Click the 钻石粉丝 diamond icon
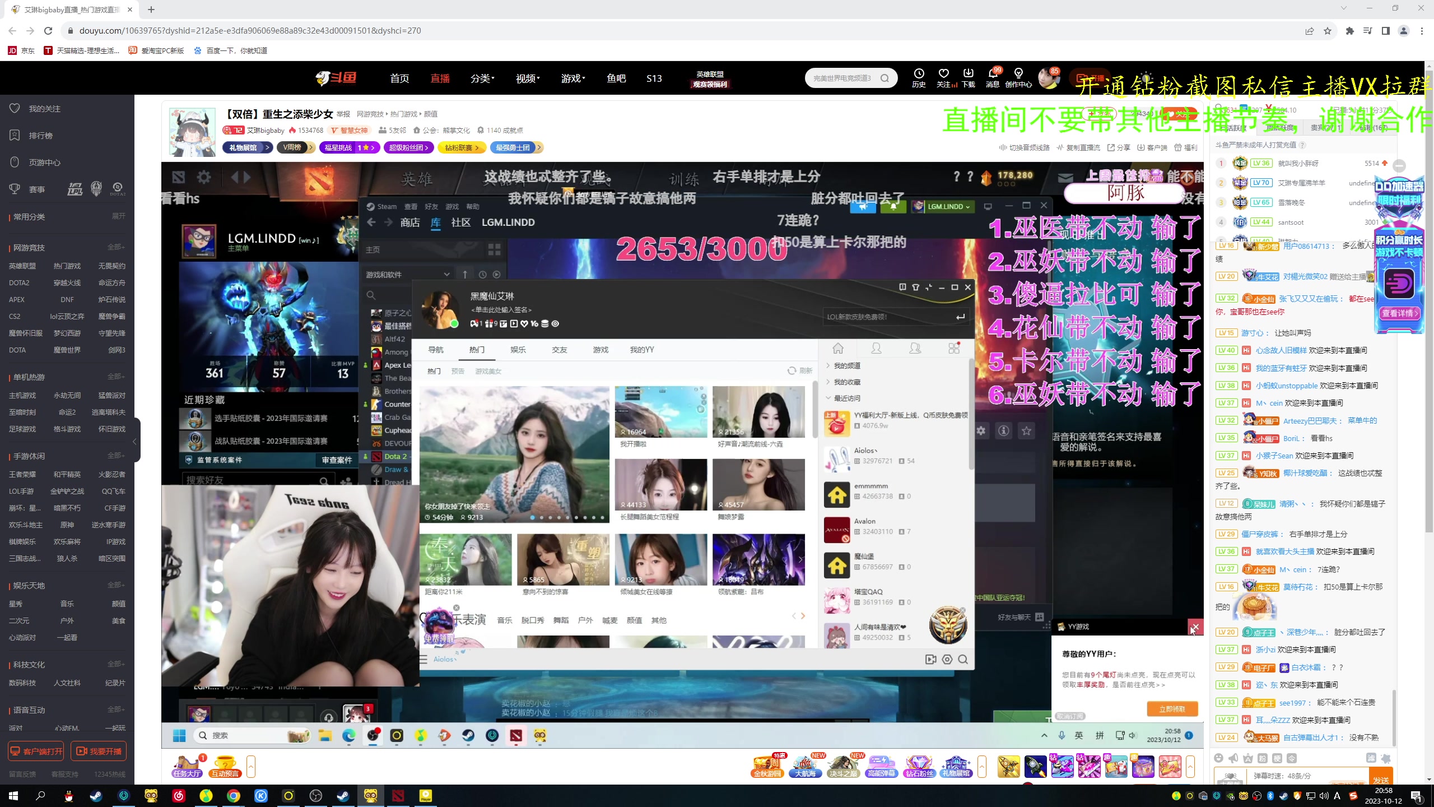 pos(919,766)
